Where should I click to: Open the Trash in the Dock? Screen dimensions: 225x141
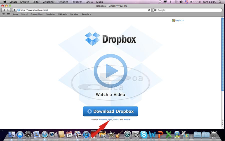tap(214, 134)
